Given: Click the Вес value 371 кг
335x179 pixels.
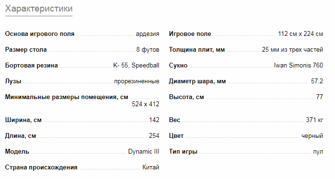Looking at the screenshot, I should [x=314, y=120].
